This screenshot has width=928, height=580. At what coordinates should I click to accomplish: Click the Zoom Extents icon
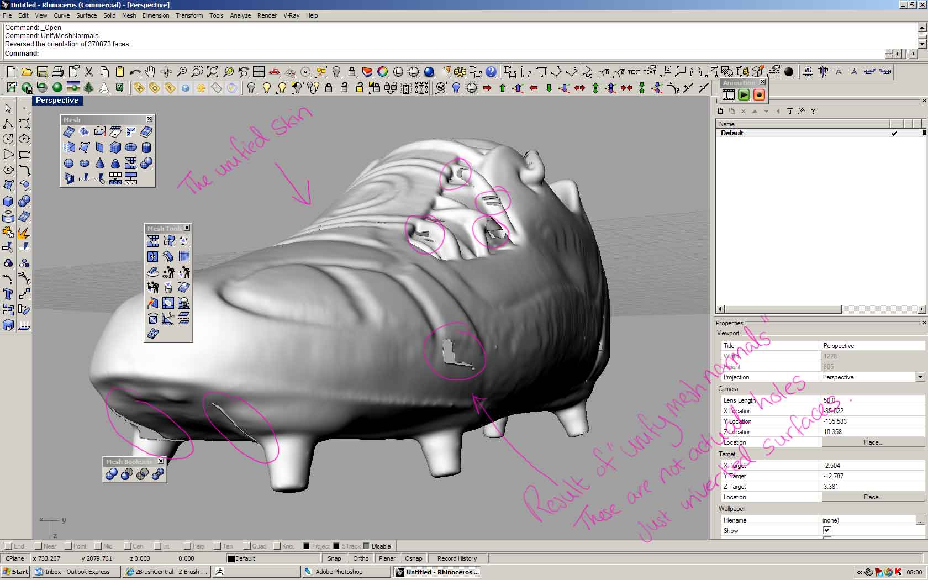coord(213,72)
